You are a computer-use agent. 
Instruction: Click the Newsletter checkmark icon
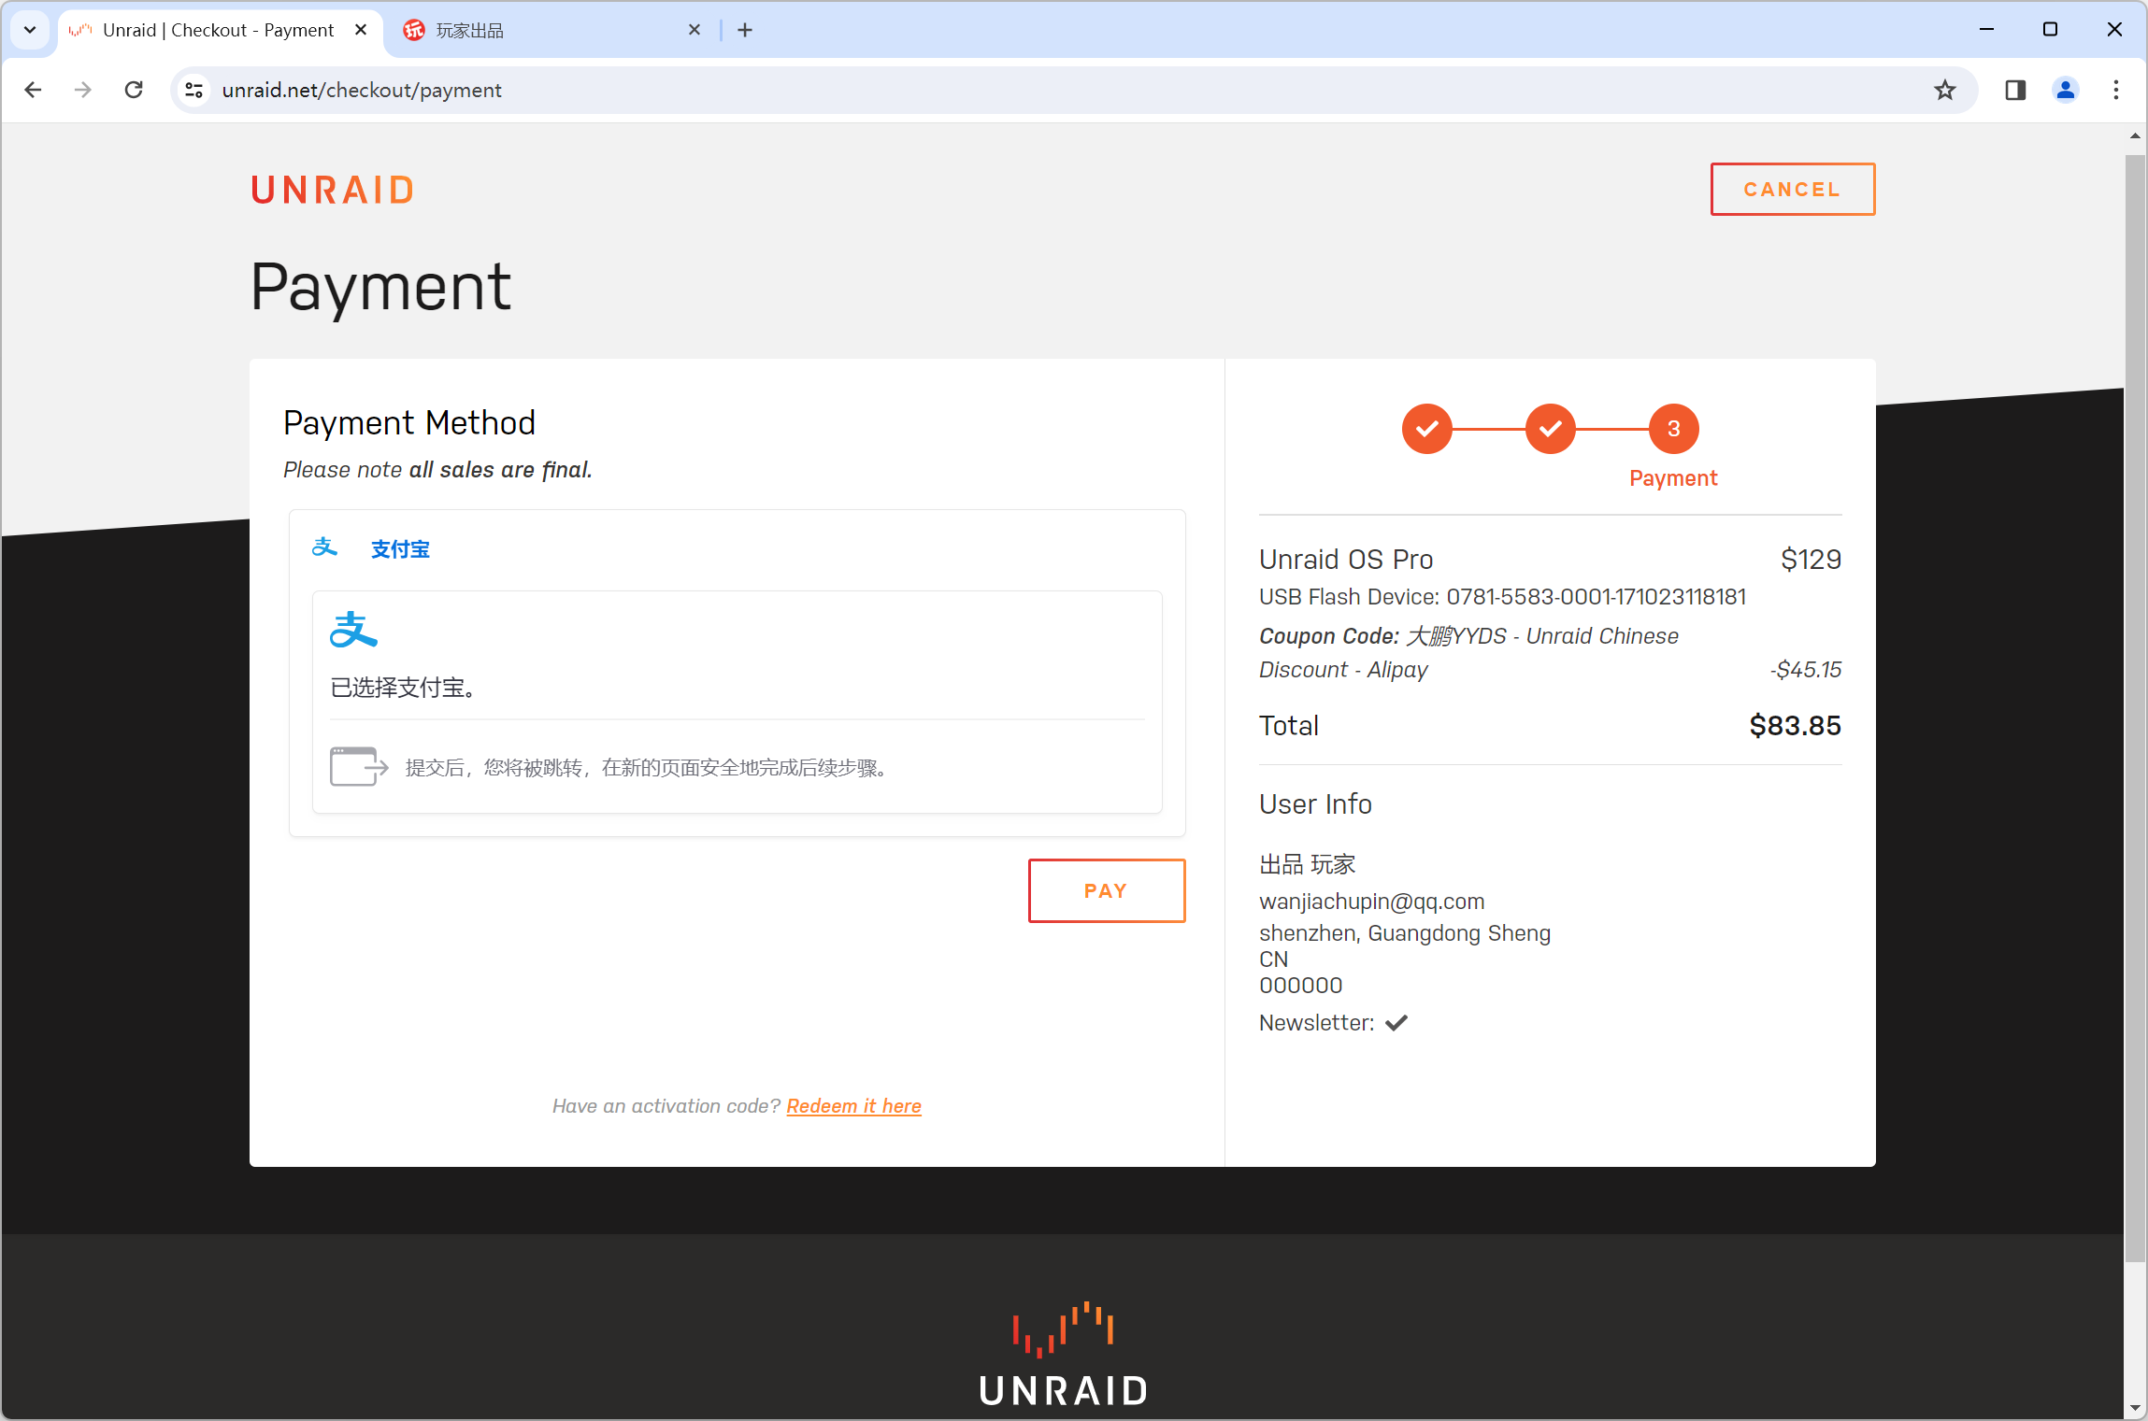tap(1396, 1023)
